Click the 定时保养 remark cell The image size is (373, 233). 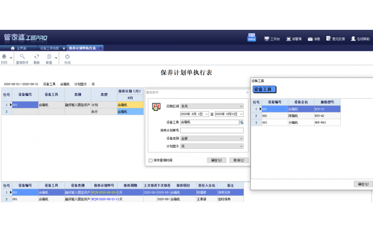coord(230,199)
